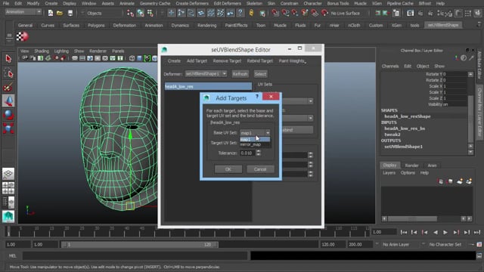Switch to the Render layer tab

[411, 165]
